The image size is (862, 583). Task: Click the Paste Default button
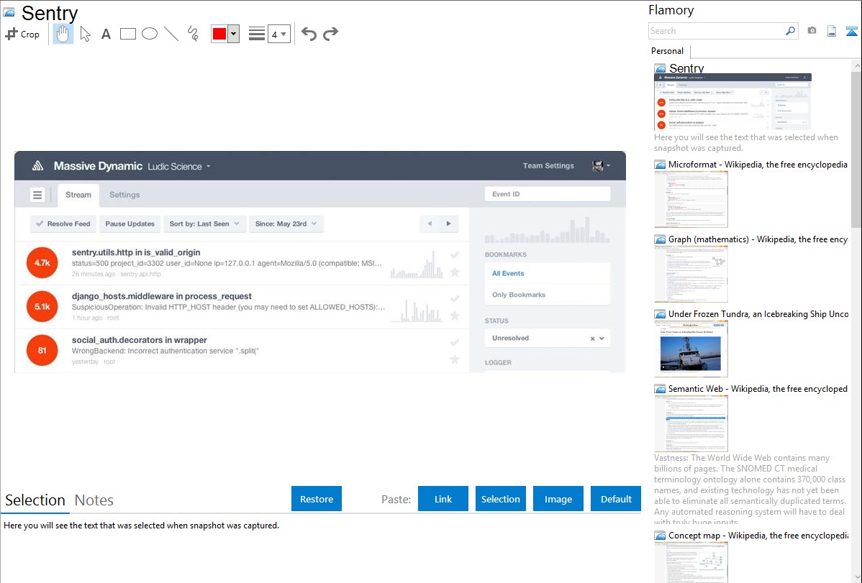pos(616,499)
